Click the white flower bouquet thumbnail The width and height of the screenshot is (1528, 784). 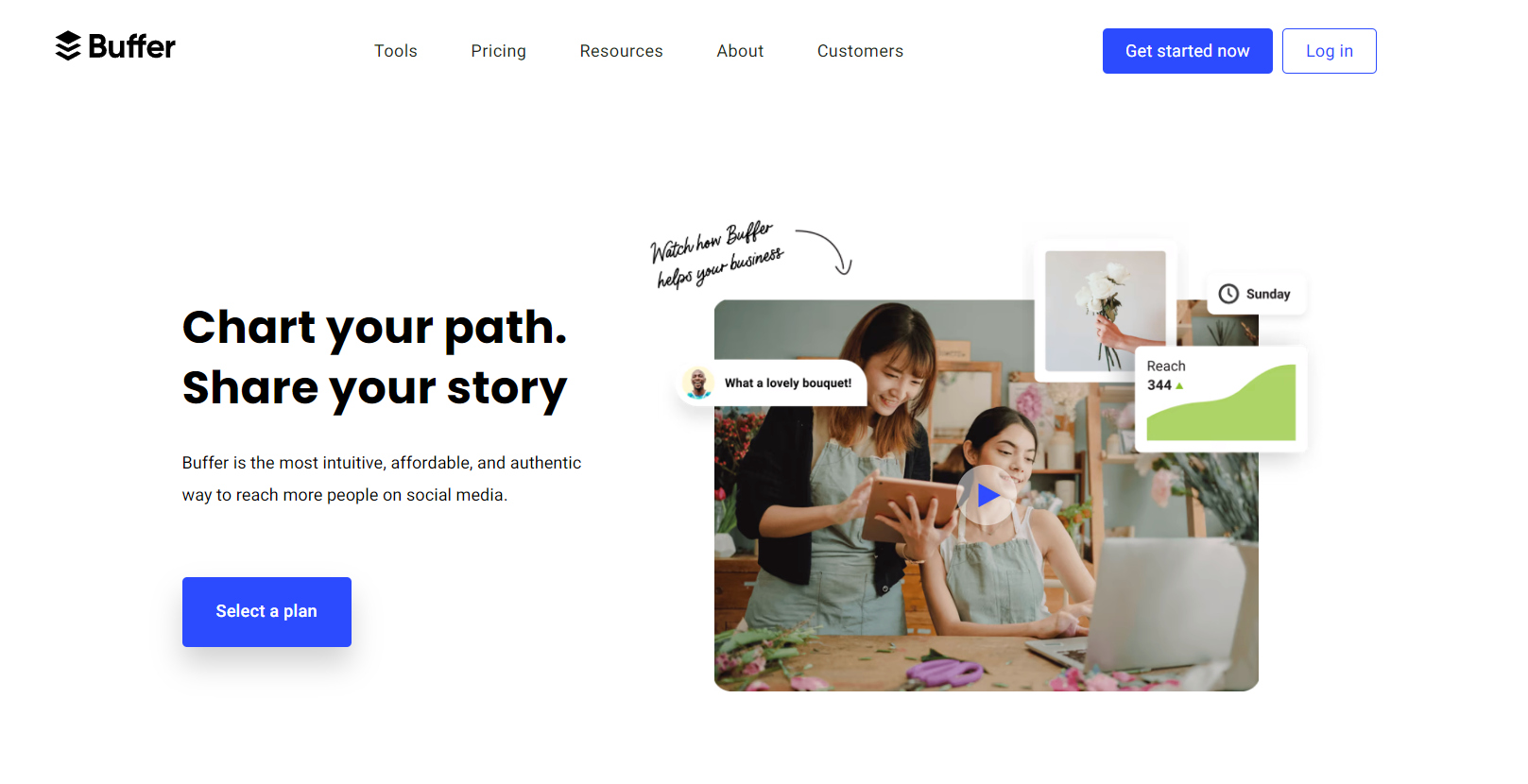coord(1105,311)
